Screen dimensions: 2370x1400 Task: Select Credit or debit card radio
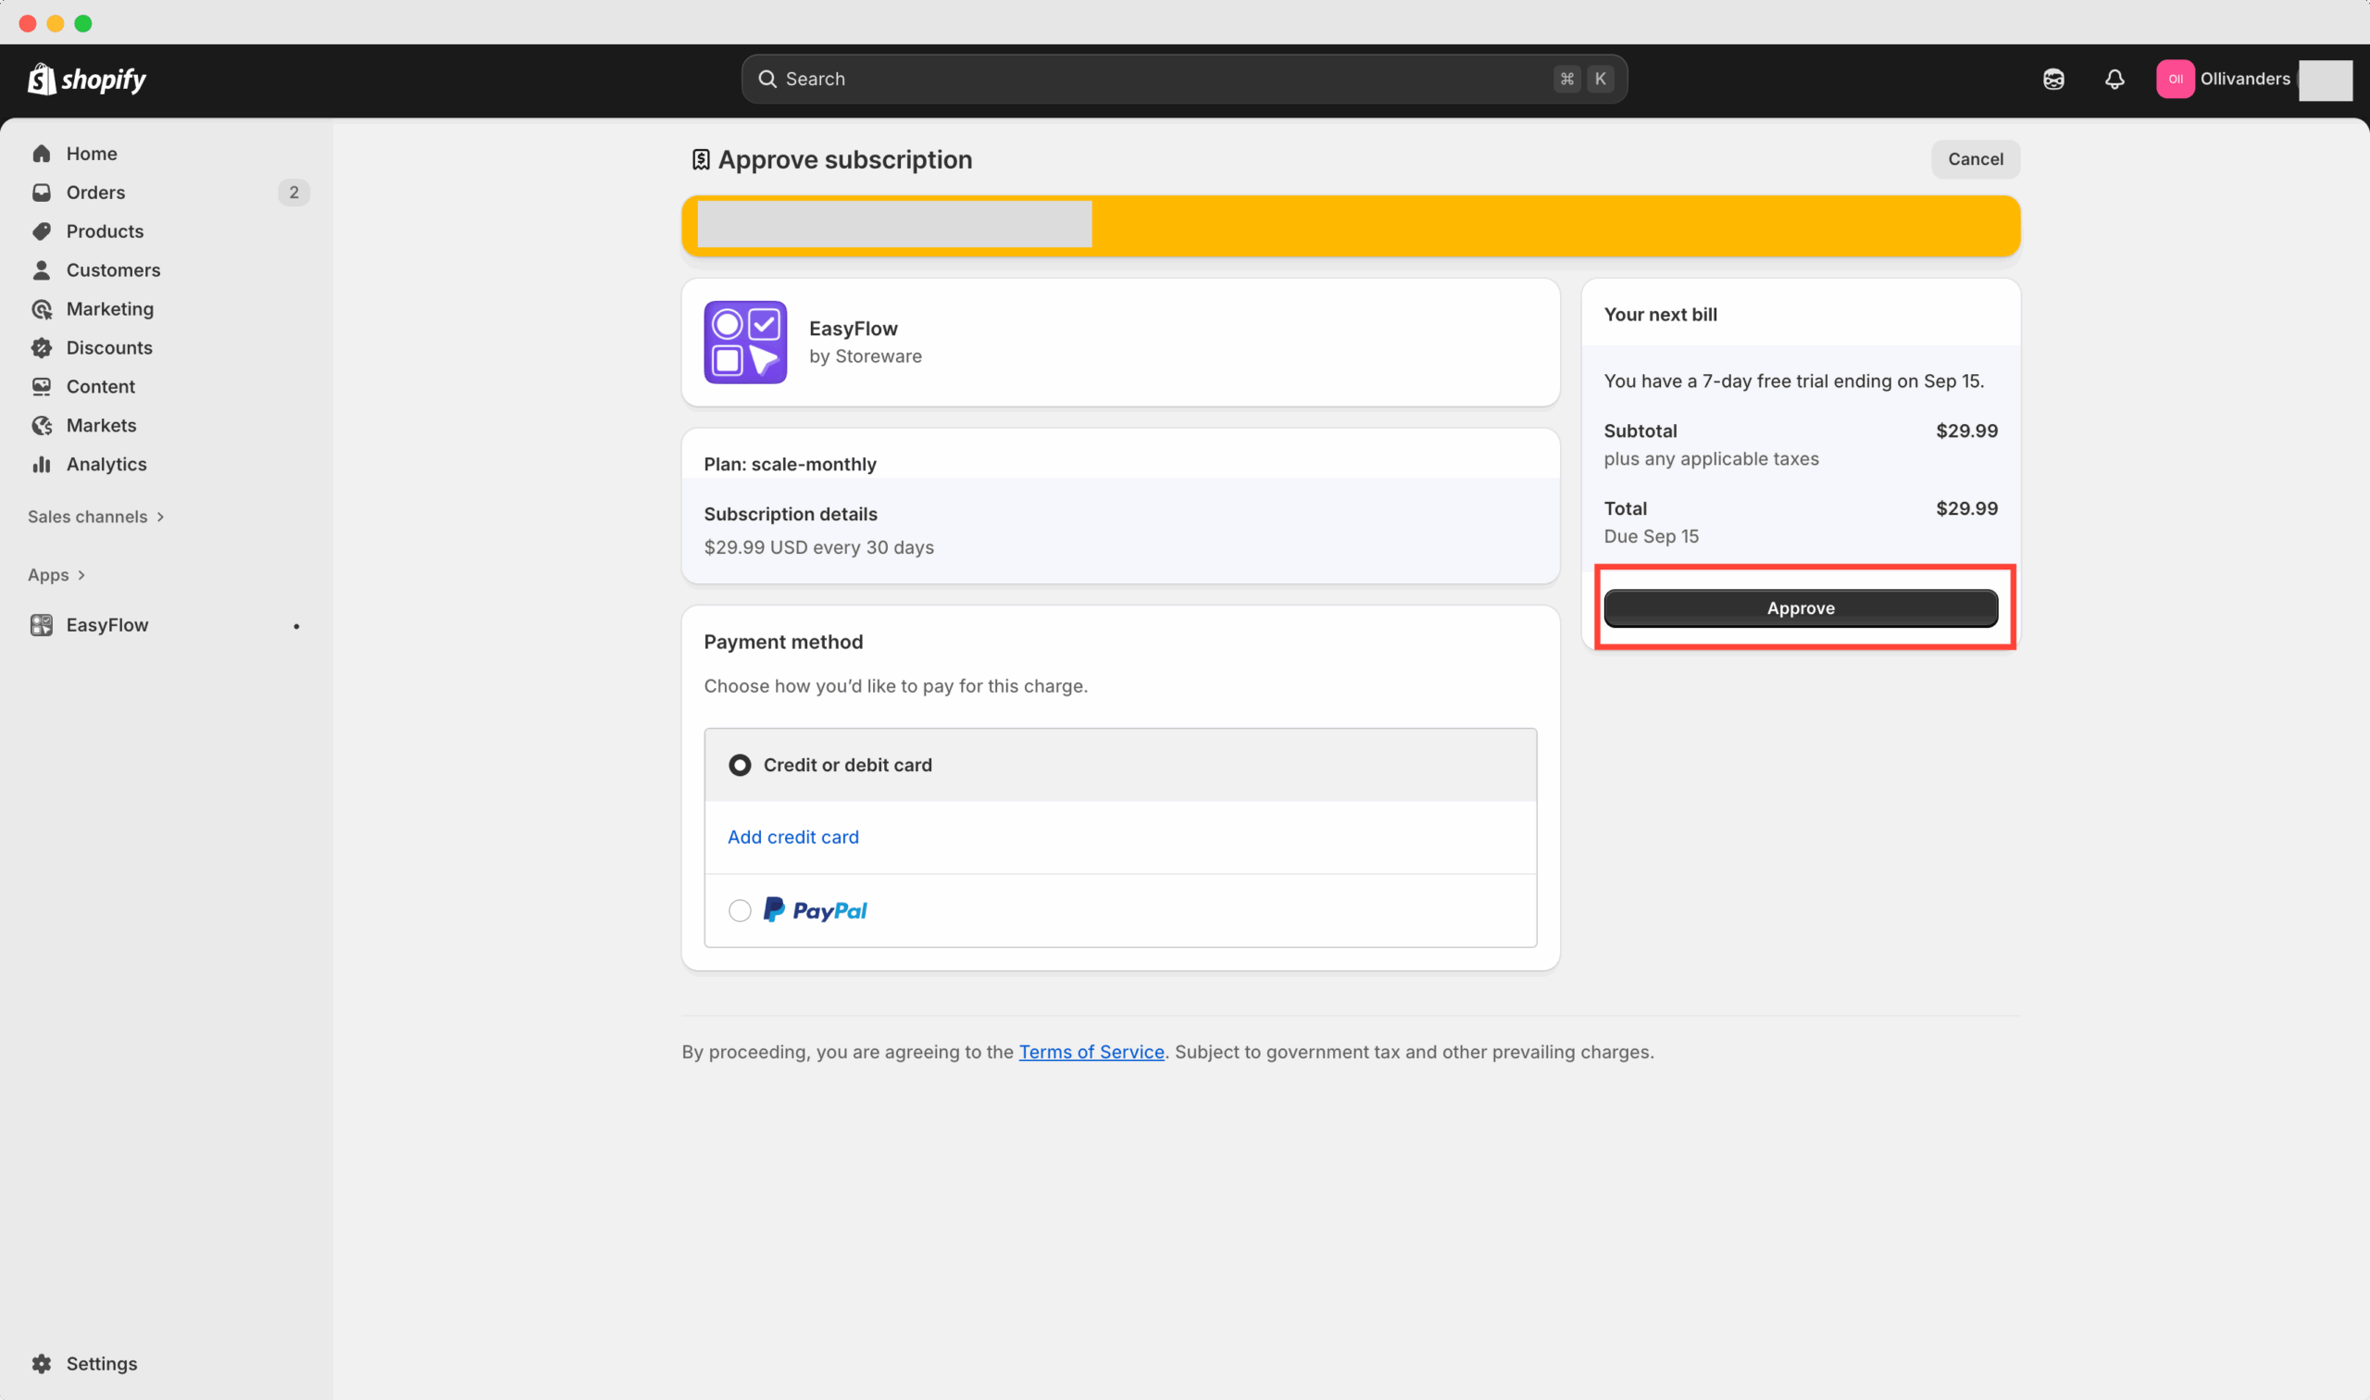740,765
